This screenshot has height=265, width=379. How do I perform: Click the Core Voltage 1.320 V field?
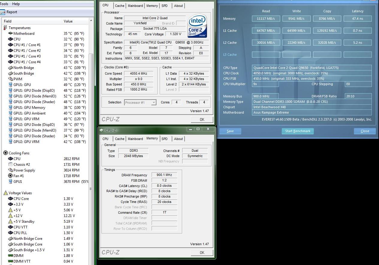[175, 34]
